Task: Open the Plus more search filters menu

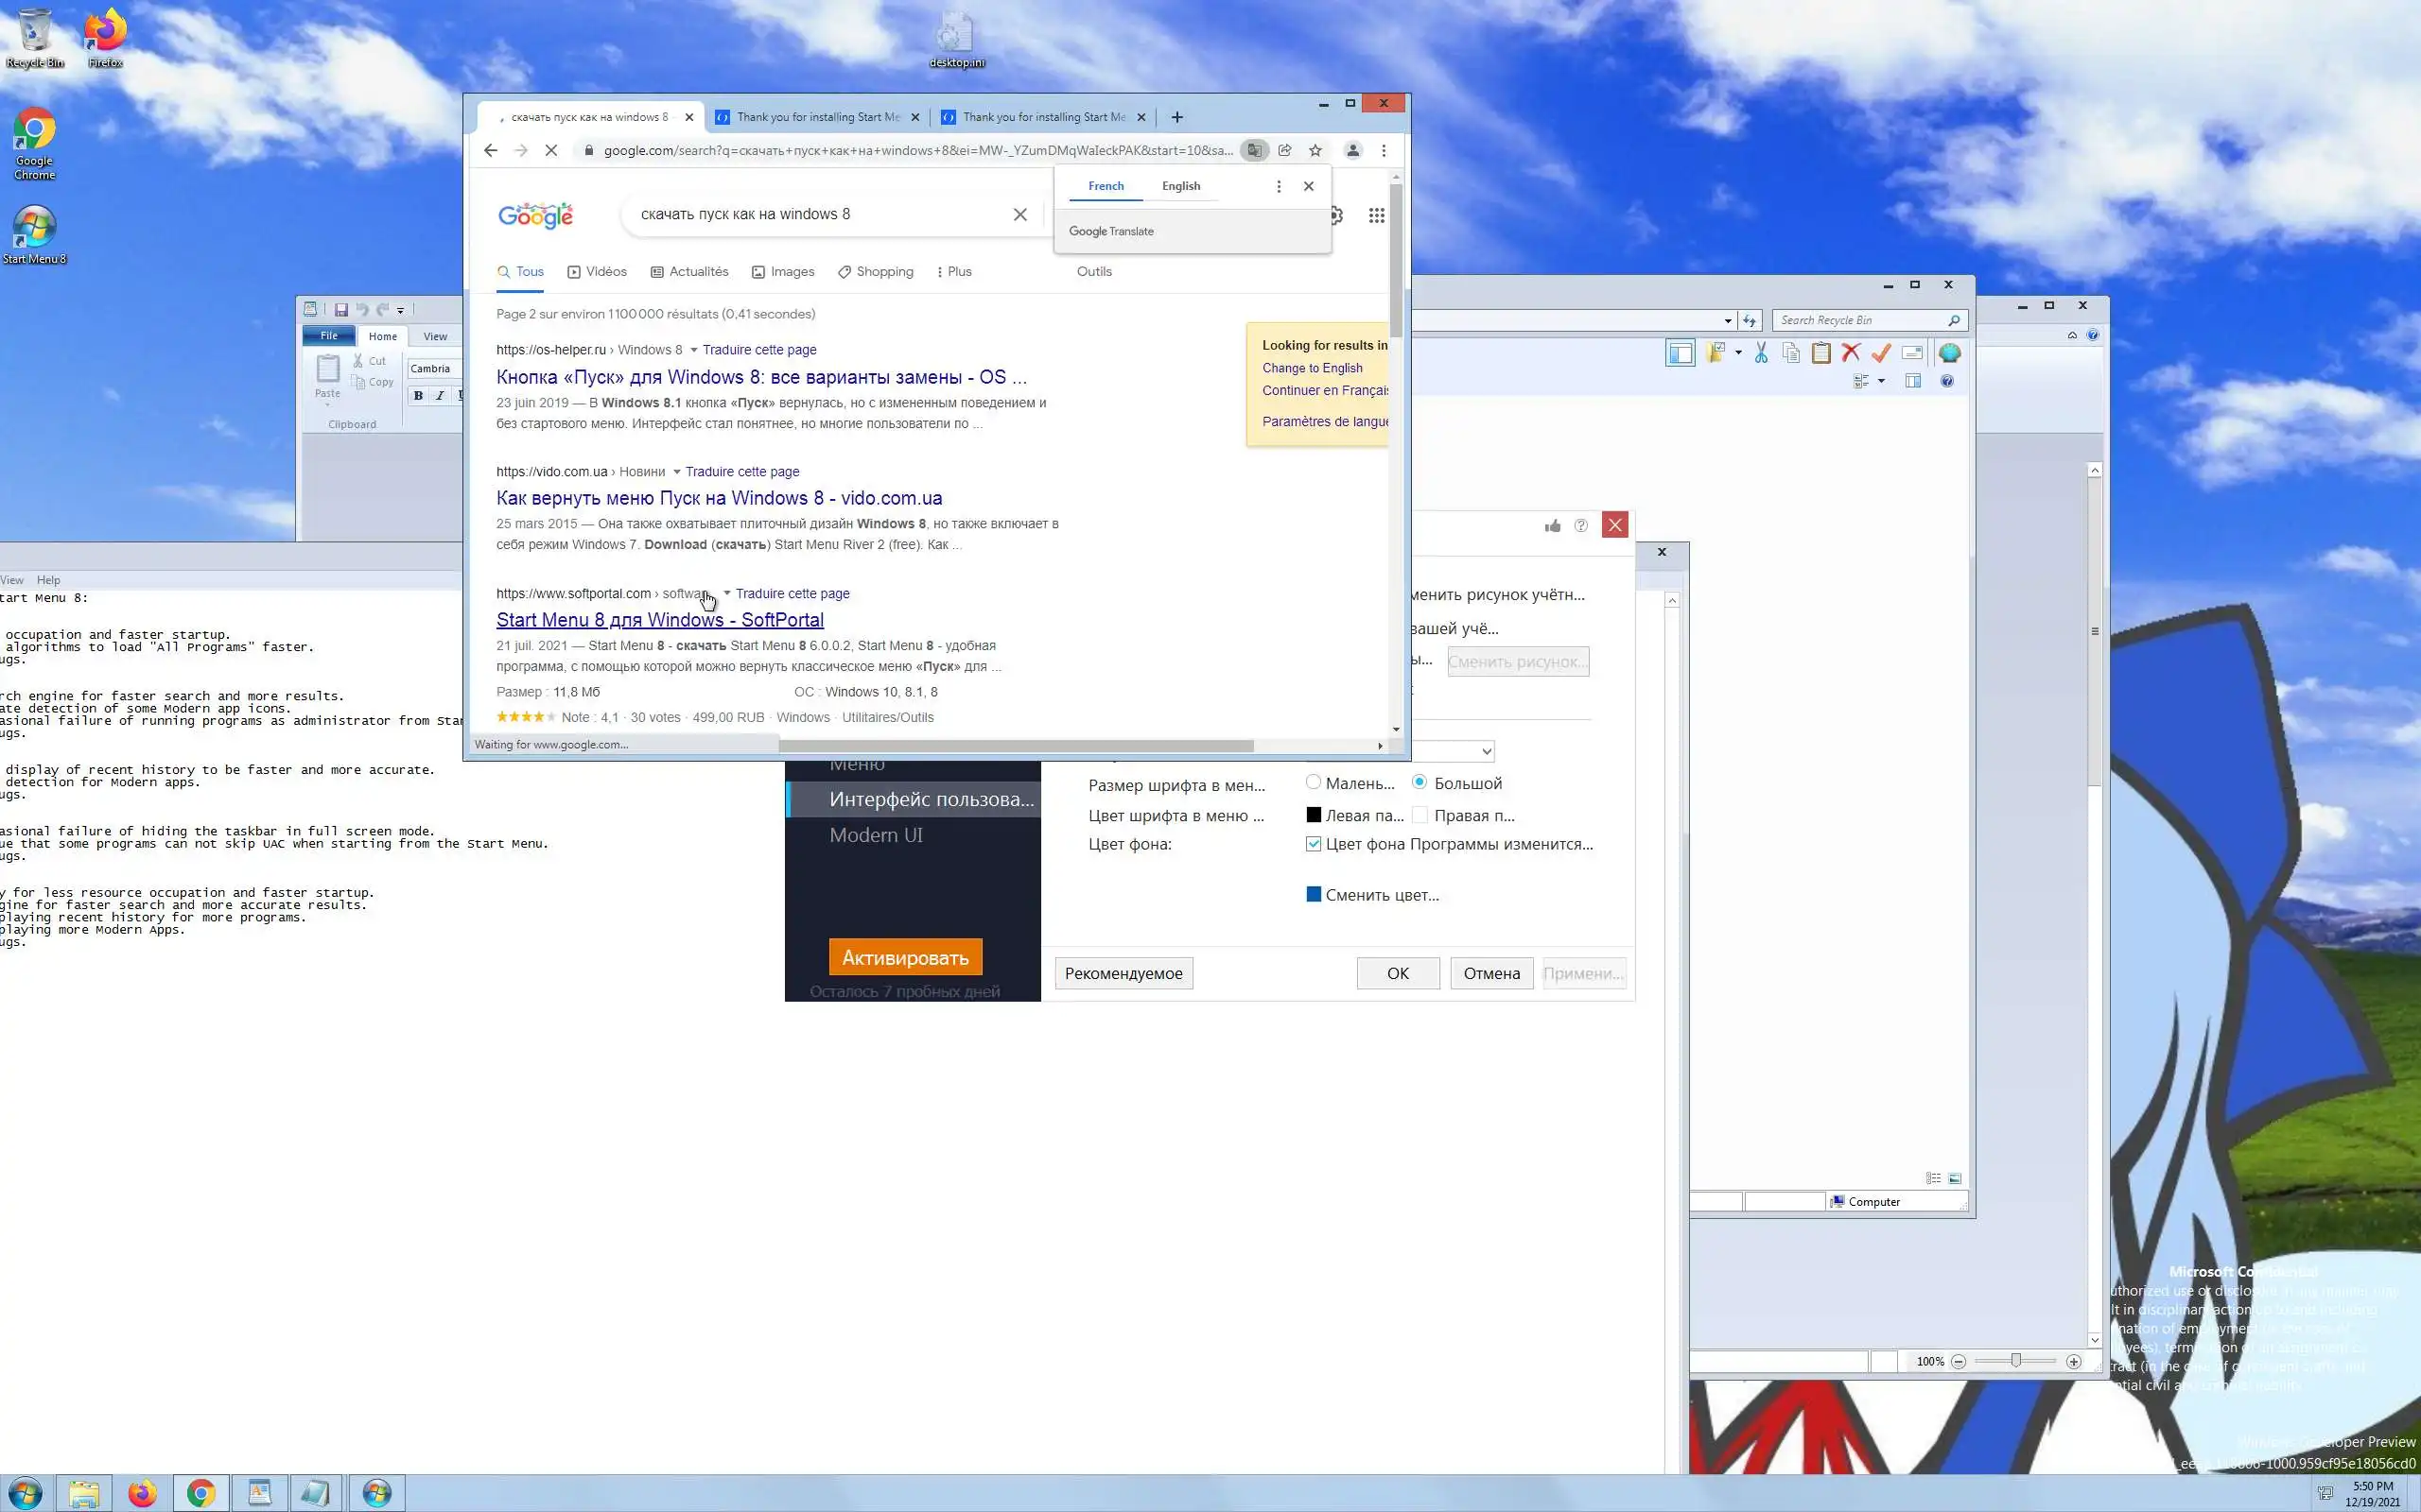Action: (953, 272)
